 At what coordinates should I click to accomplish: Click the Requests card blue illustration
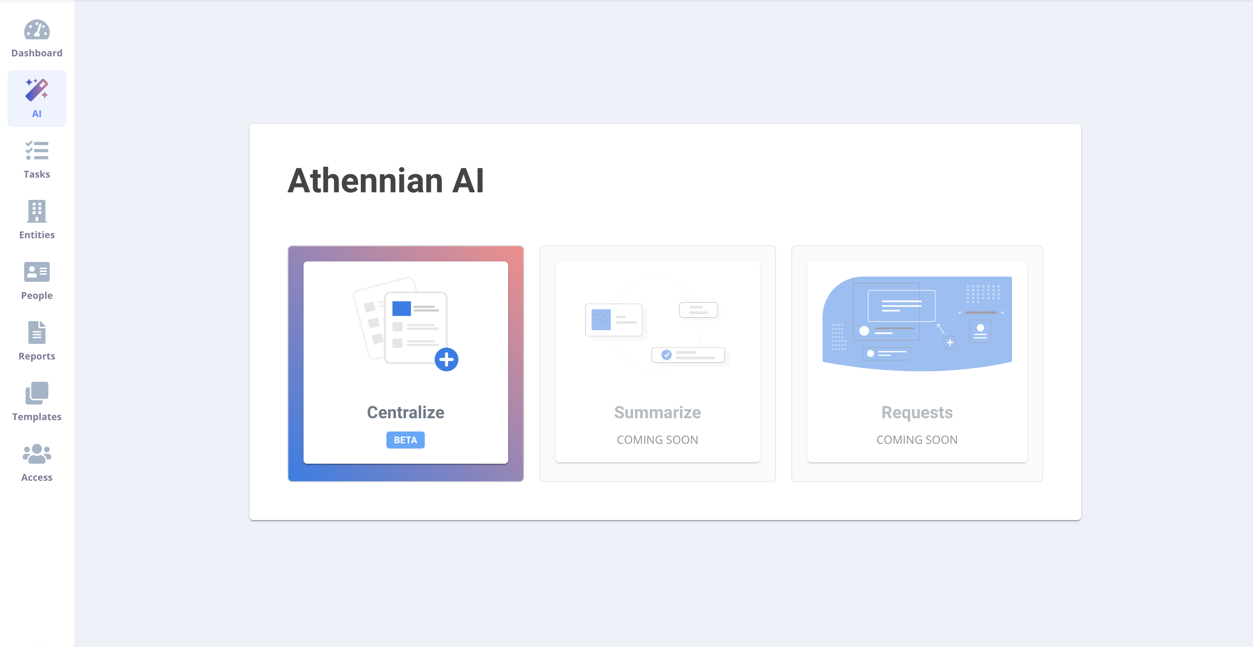pyautogui.click(x=917, y=324)
